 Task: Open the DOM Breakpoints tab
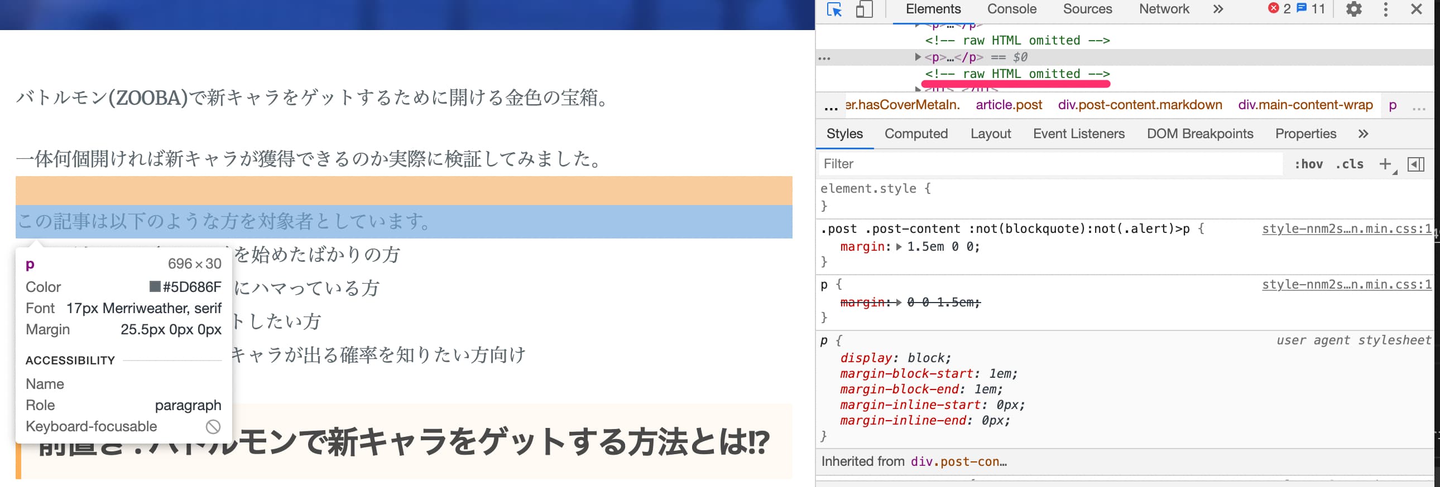[x=1199, y=134]
